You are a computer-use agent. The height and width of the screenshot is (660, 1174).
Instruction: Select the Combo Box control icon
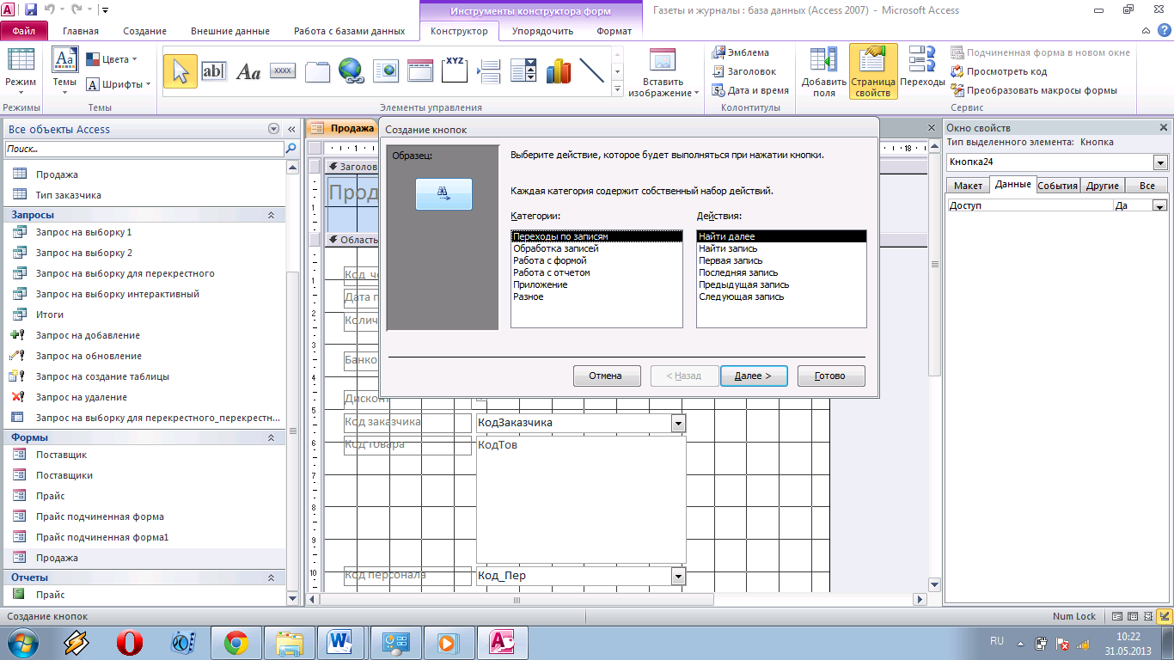[x=523, y=71]
